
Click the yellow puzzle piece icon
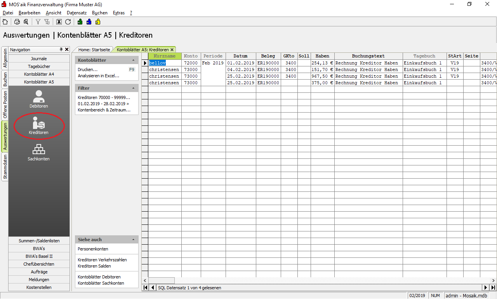(98, 22)
